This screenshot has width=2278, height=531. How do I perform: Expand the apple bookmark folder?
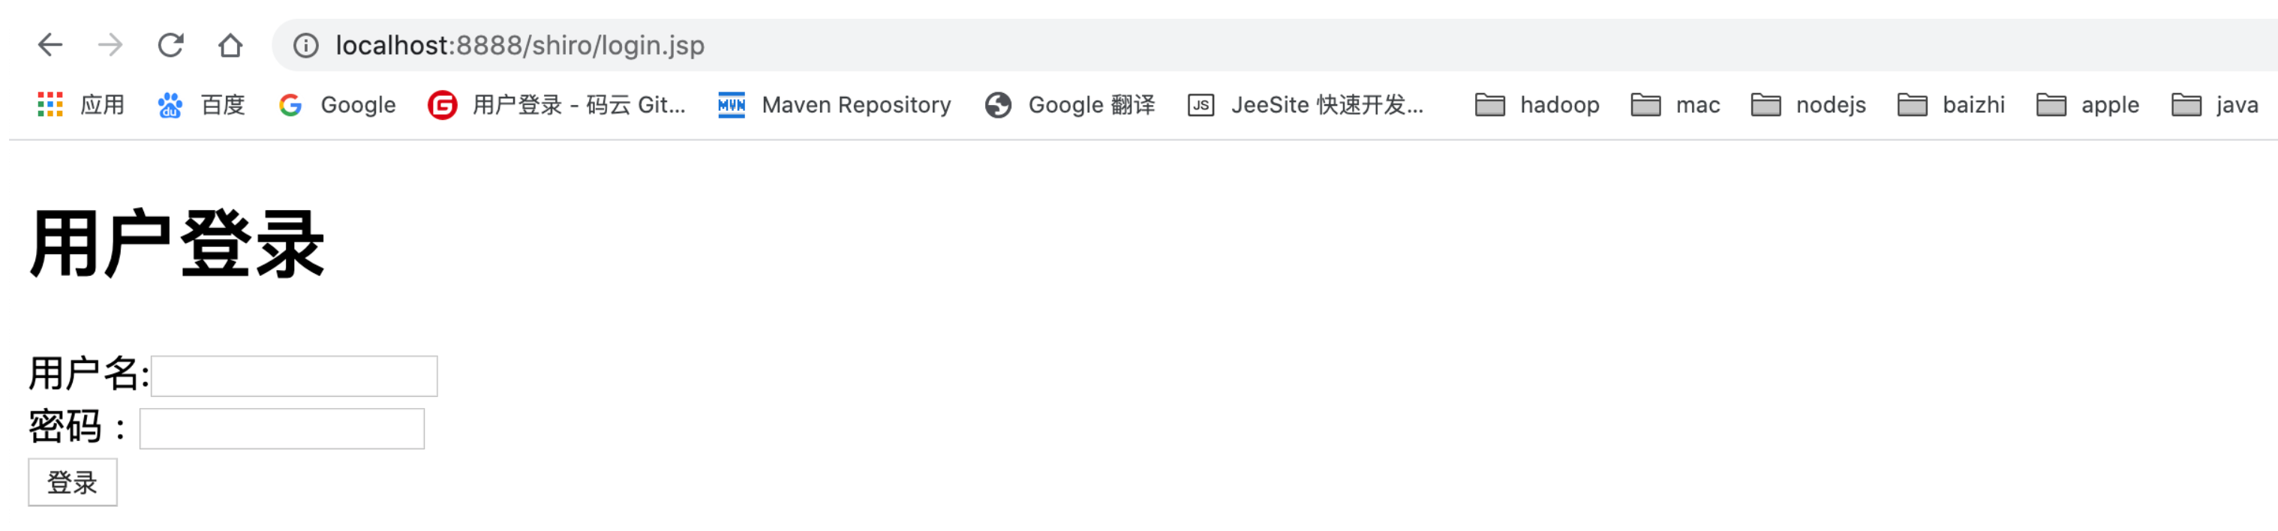click(x=2087, y=105)
